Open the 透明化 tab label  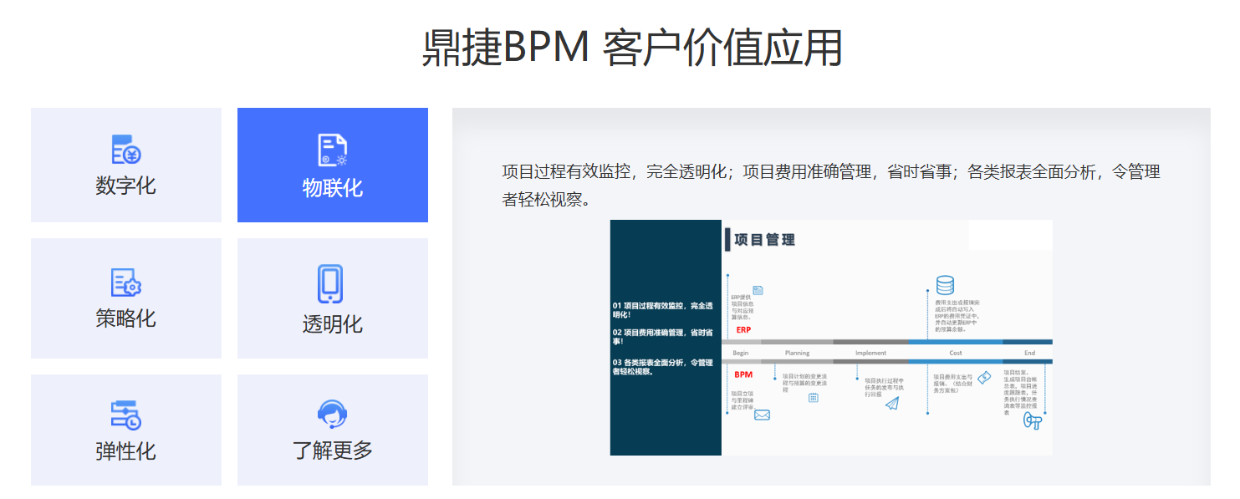[332, 324]
